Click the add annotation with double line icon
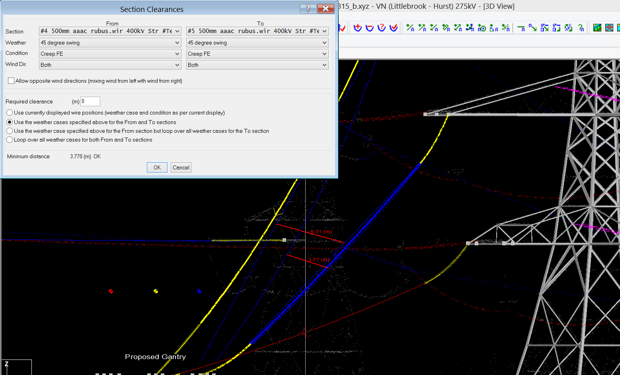The image size is (620, 375). point(446,28)
